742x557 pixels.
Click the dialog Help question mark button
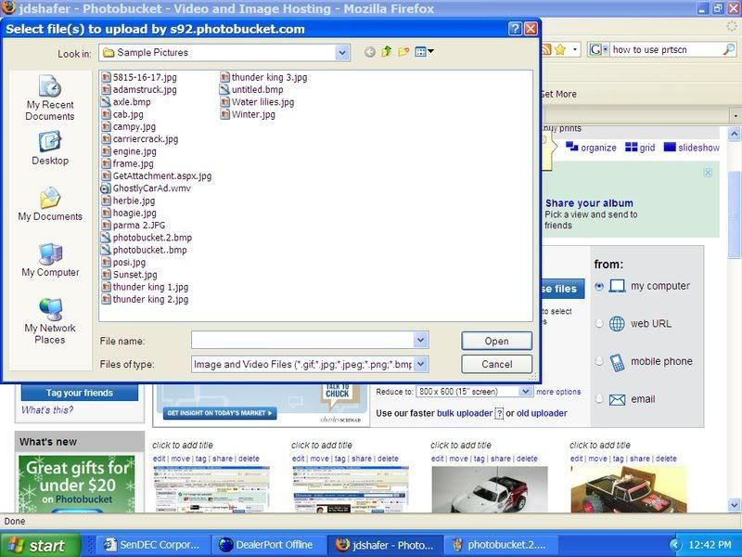coord(514,29)
